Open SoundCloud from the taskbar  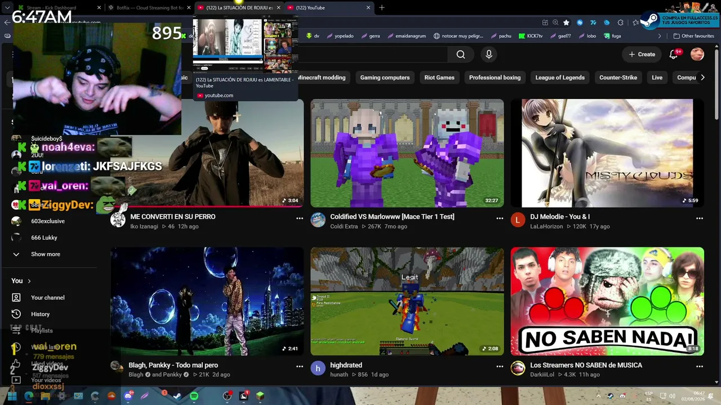click(x=112, y=396)
